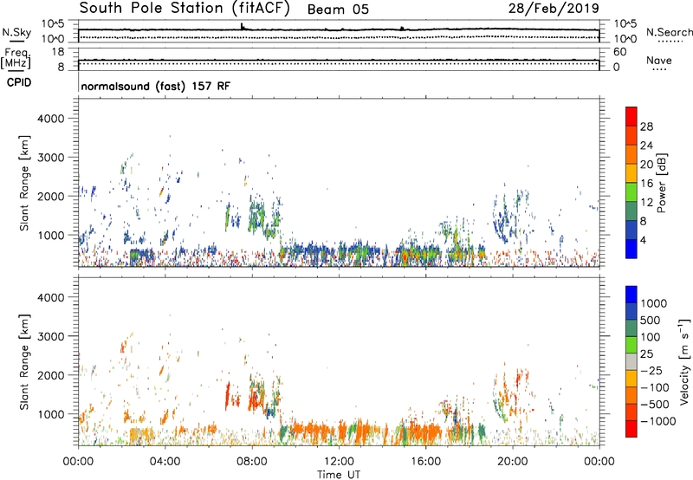
Task: Click the "2000" tick on the velocity panel
Action: pyautogui.click(x=51, y=375)
